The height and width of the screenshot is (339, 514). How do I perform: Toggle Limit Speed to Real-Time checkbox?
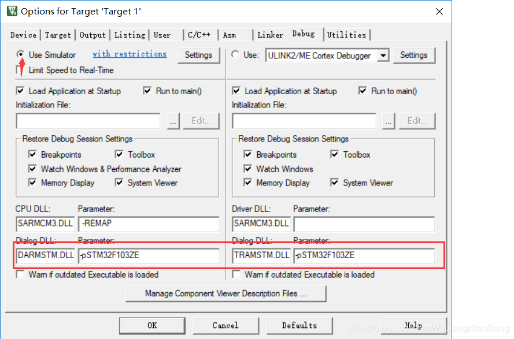tap(20, 70)
